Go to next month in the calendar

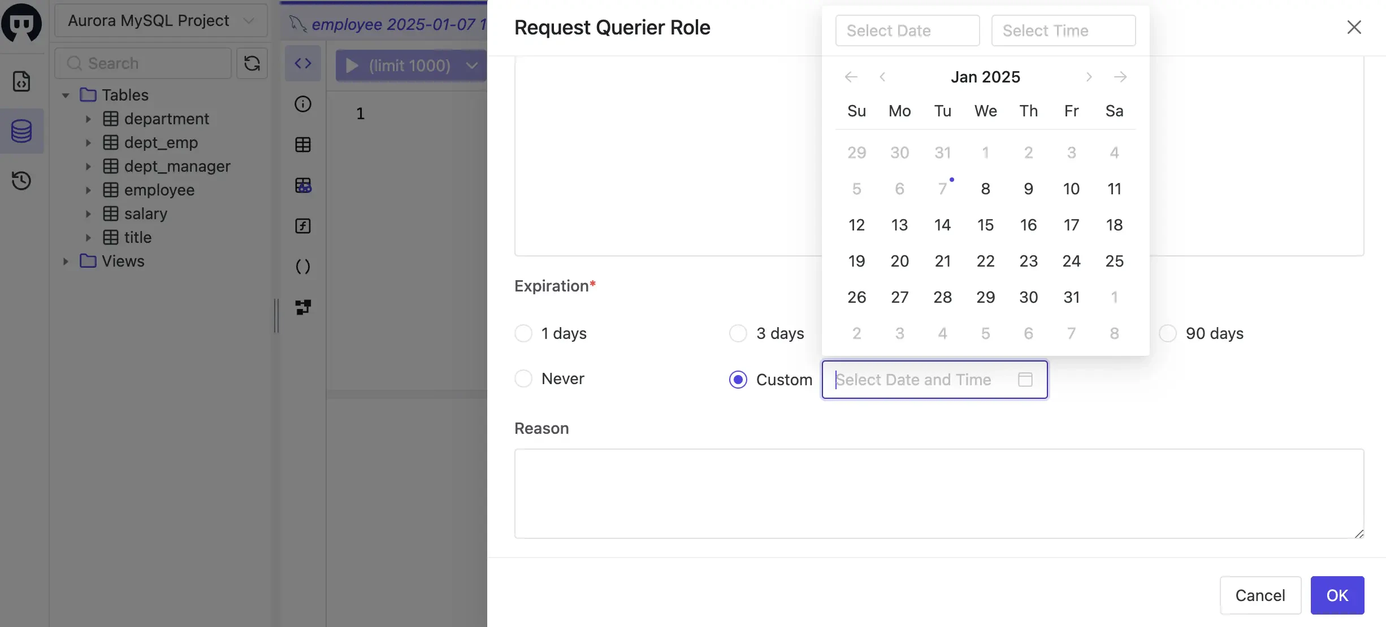[x=1088, y=77]
